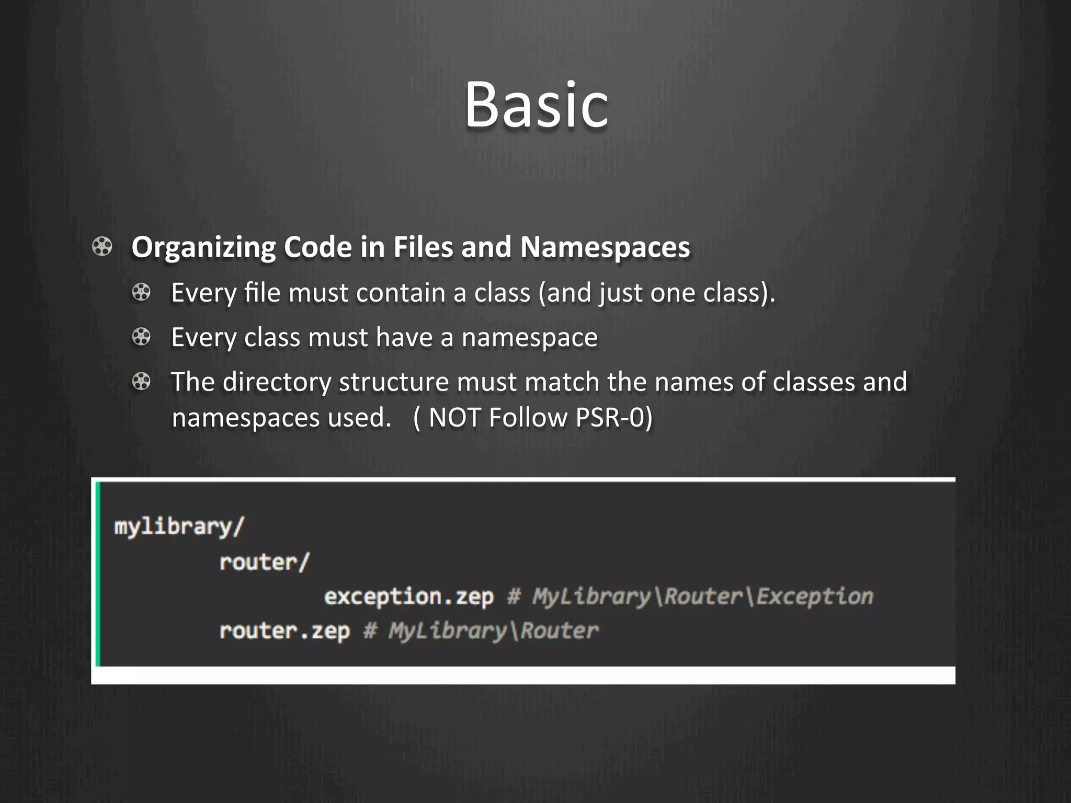Click the "router/" directory line in code
This screenshot has height=803, width=1071.
point(265,563)
